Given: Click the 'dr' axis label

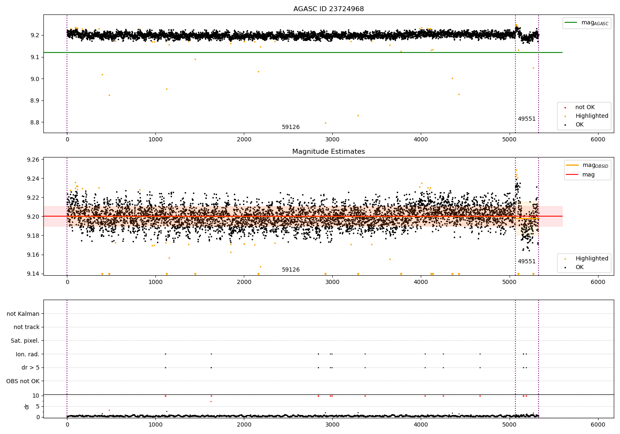Looking at the screenshot, I should tap(27, 406).
